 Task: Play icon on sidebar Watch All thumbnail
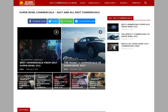pos(113,47)
